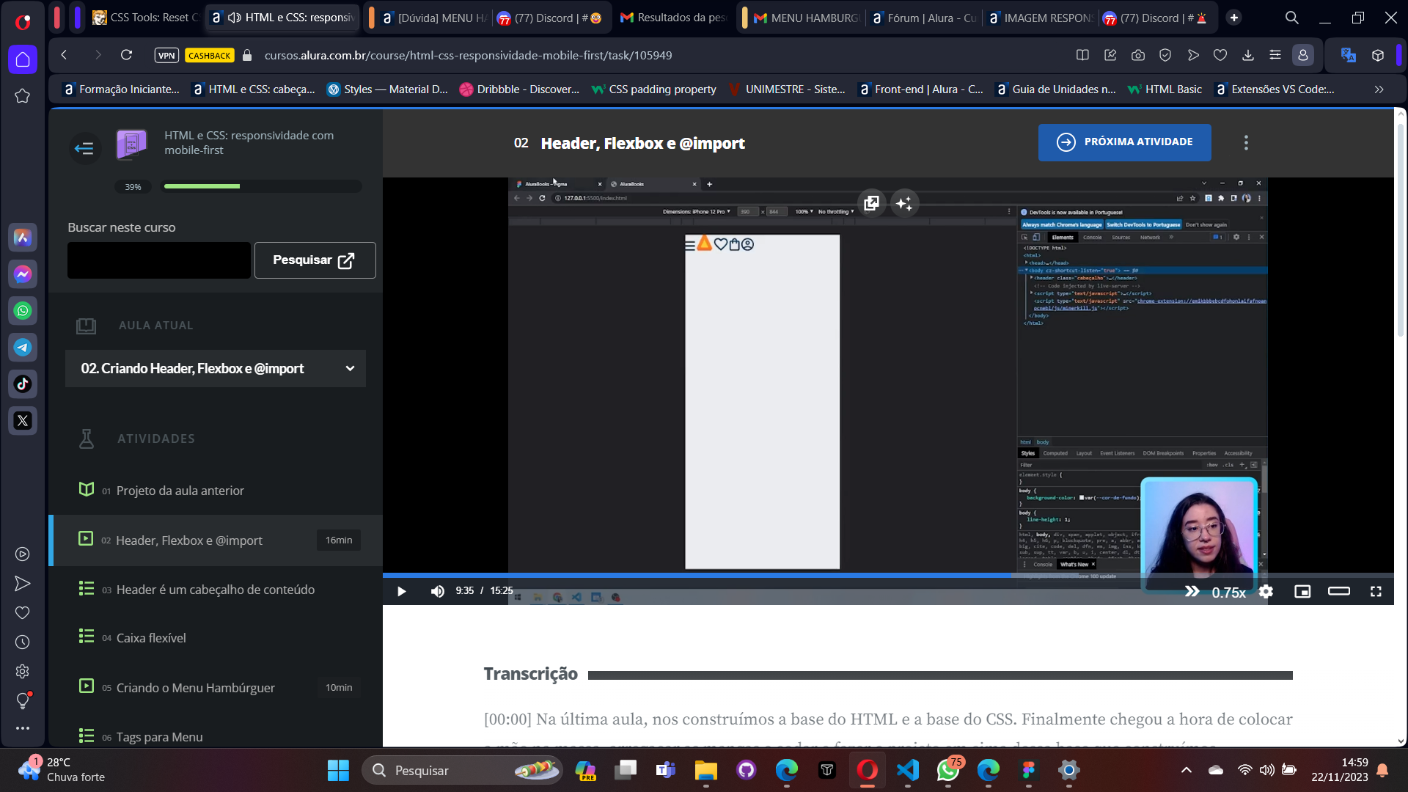Open the translate icon in the toolbar
Viewport: 1408px width, 792px height.
(1348, 55)
